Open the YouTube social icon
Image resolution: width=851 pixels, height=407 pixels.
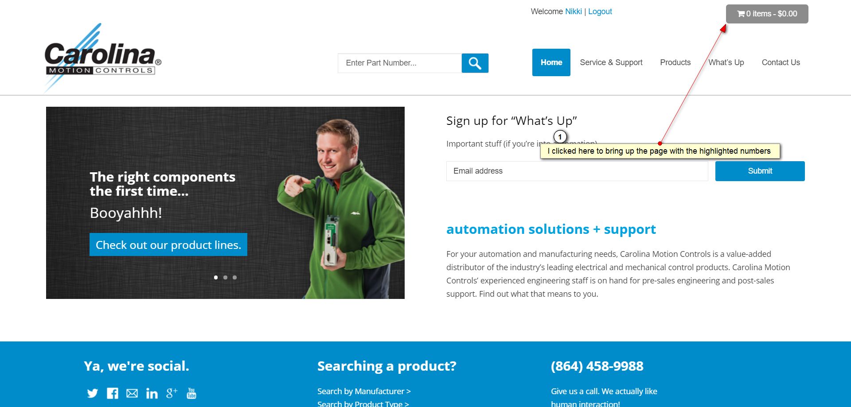point(191,393)
